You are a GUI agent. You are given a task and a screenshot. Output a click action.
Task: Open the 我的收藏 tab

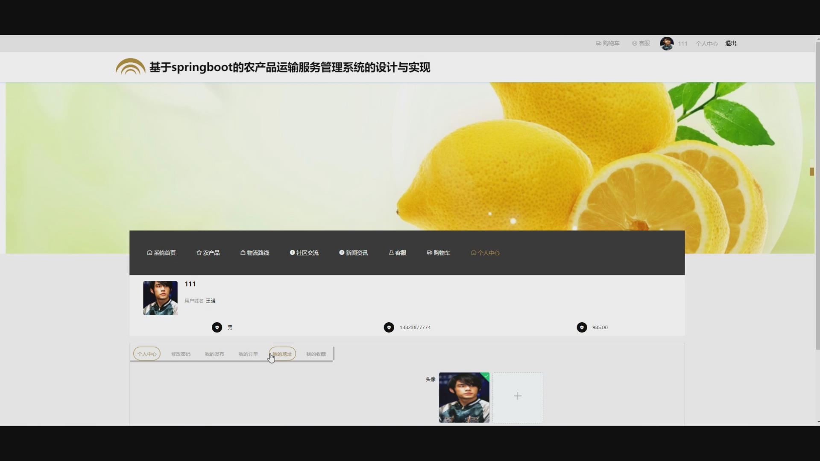(316, 354)
